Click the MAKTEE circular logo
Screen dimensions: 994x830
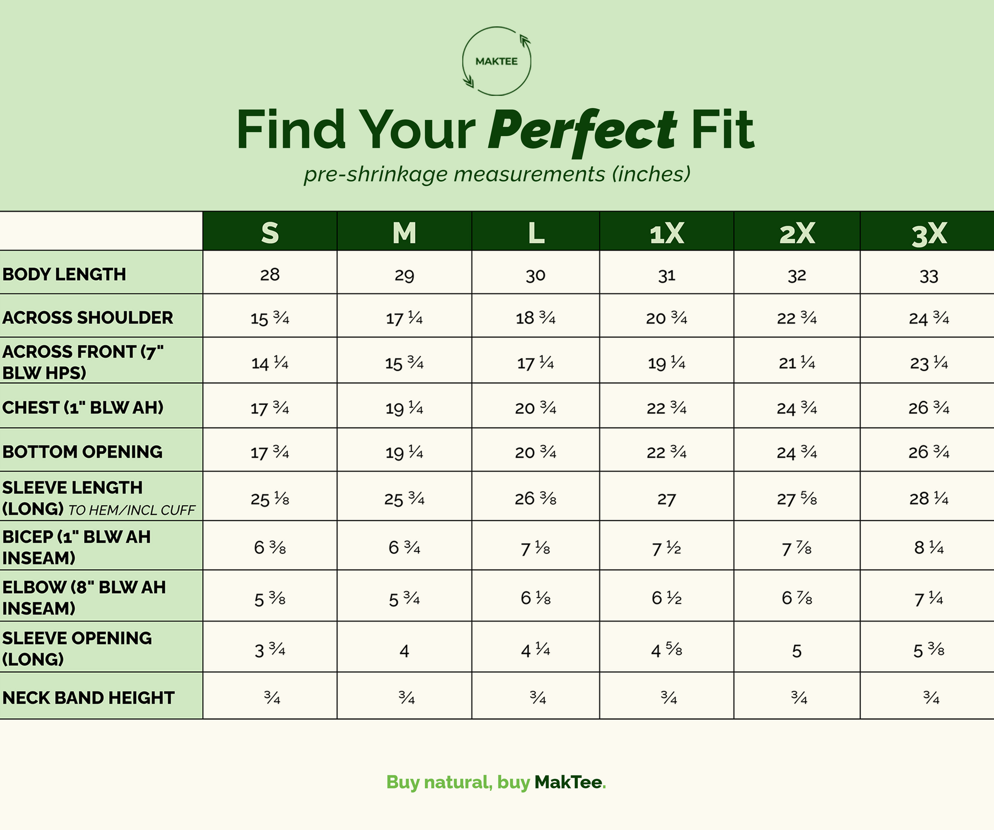(x=496, y=61)
